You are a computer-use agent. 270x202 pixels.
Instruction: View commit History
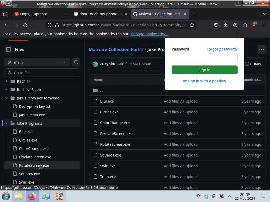point(253,64)
